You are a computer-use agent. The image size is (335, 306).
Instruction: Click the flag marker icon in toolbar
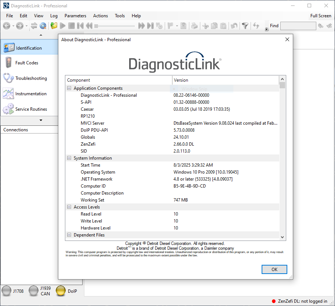[171, 26]
